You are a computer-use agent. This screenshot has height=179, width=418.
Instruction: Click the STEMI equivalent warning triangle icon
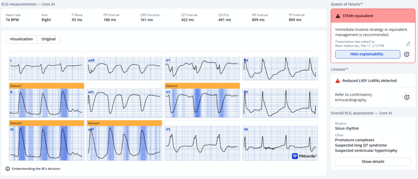(x=337, y=16)
